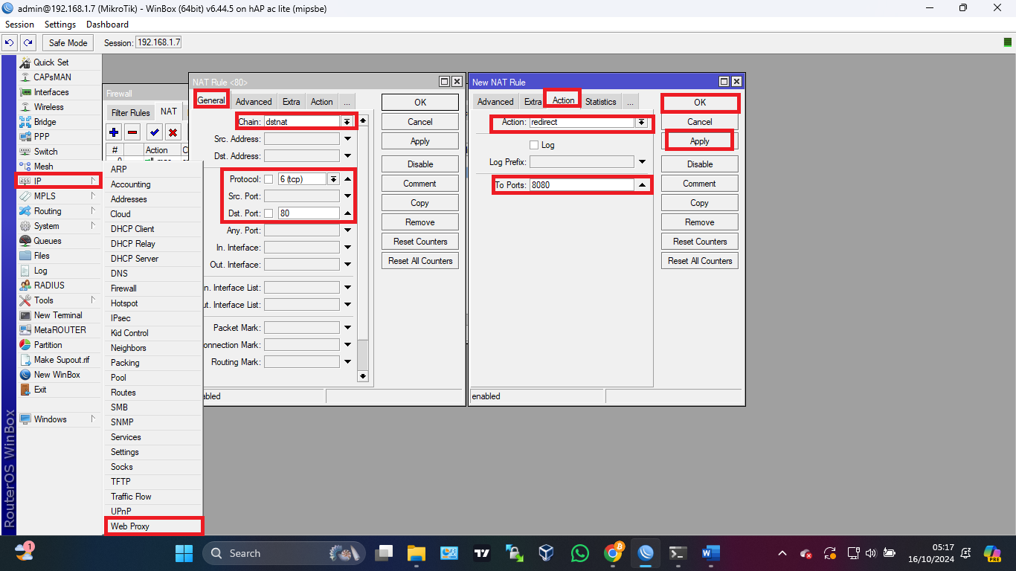Enable the Log checkbox in New NAT Rule
Image resolution: width=1016 pixels, height=571 pixels.
coord(534,145)
